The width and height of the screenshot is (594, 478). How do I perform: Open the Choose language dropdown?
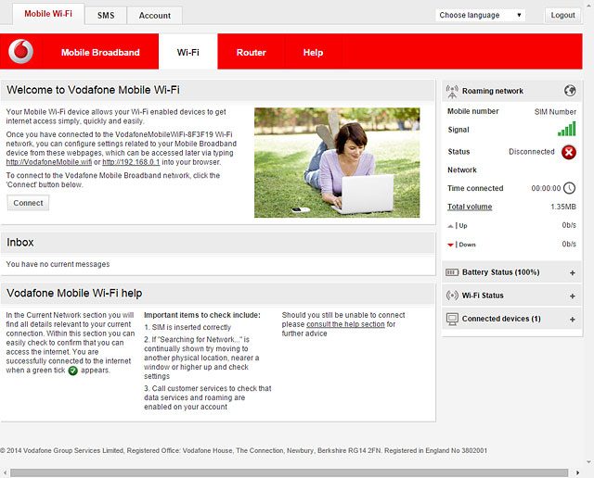[x=481, y=15]
